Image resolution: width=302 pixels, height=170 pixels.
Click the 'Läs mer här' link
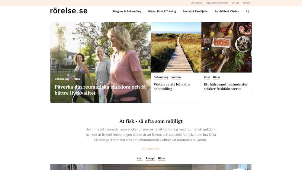(x=151, y=149)
